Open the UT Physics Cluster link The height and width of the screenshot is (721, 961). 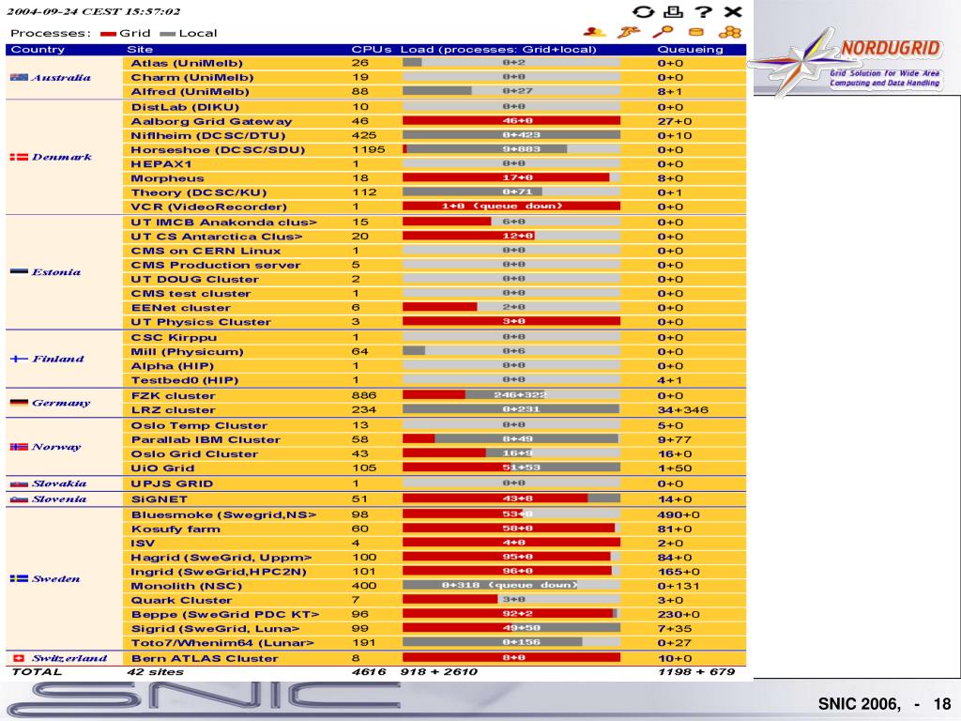pyautogui.click(x=201, y=322)
